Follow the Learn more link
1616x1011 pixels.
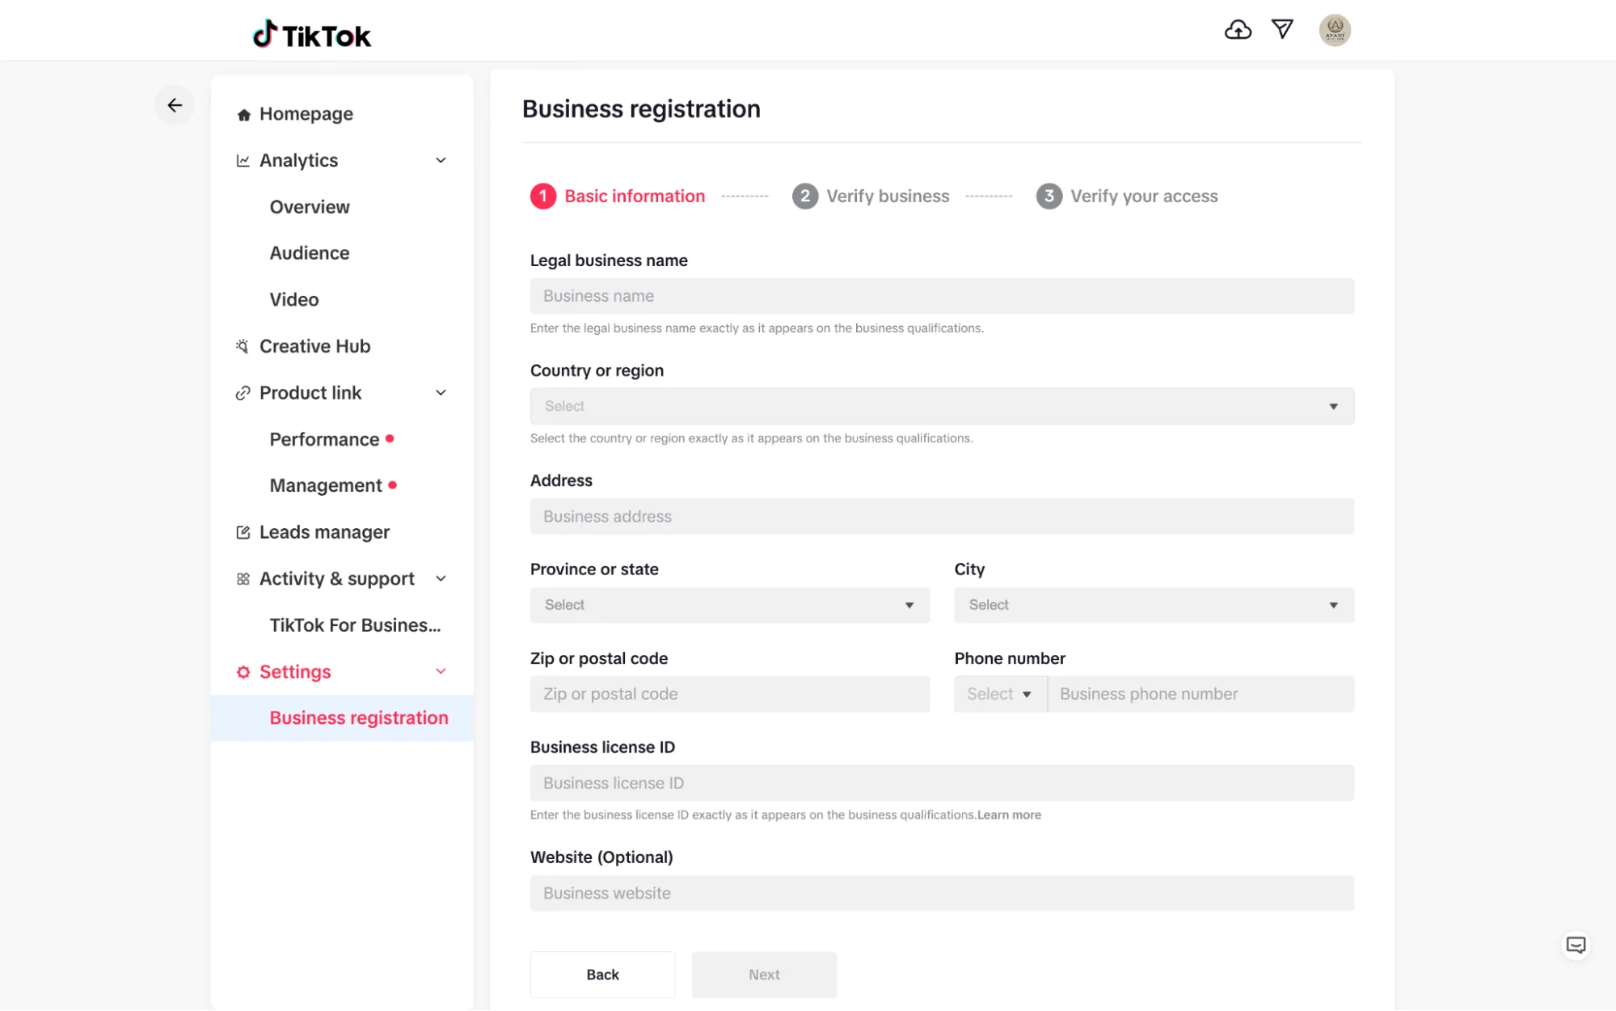(1009, 815)
